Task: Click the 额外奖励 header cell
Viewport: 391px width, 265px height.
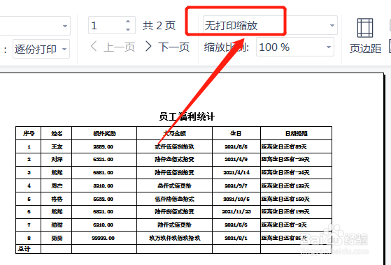Action: (104, 133)
